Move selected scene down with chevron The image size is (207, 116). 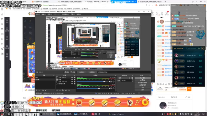(46, 90)
